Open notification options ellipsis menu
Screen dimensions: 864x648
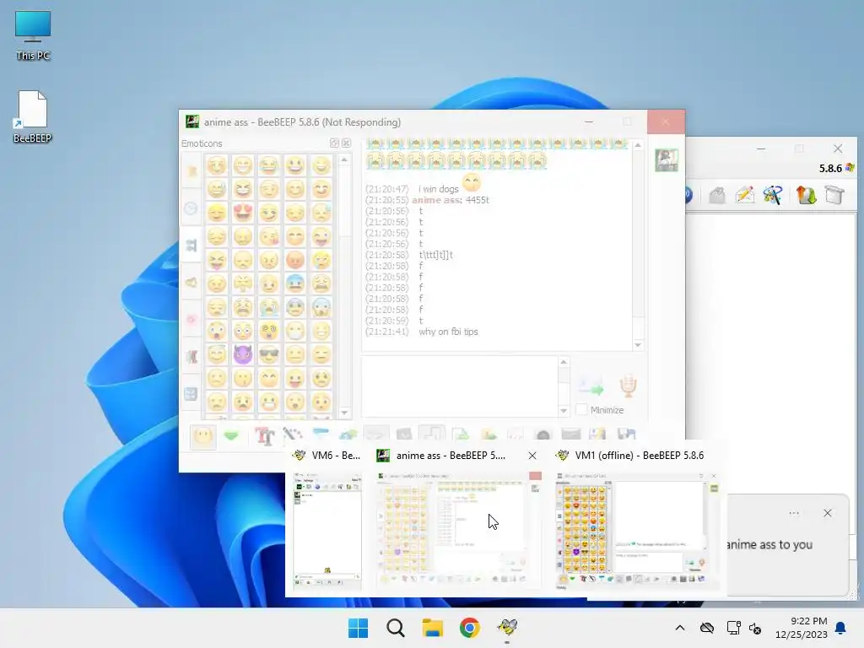coord(794,513)
